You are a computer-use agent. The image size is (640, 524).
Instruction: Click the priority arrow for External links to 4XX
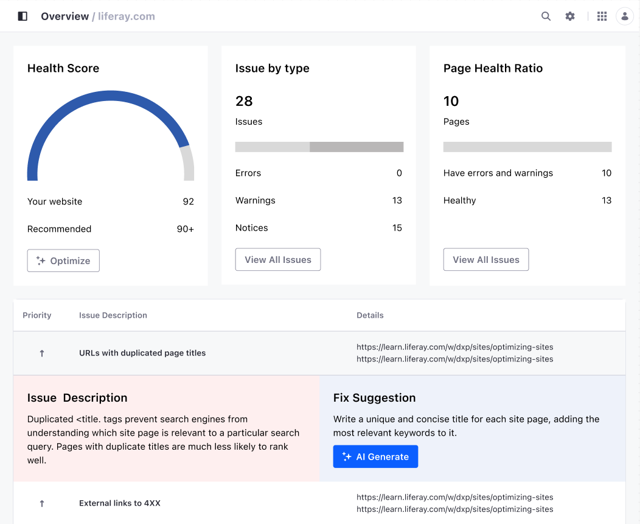(42, 503)
